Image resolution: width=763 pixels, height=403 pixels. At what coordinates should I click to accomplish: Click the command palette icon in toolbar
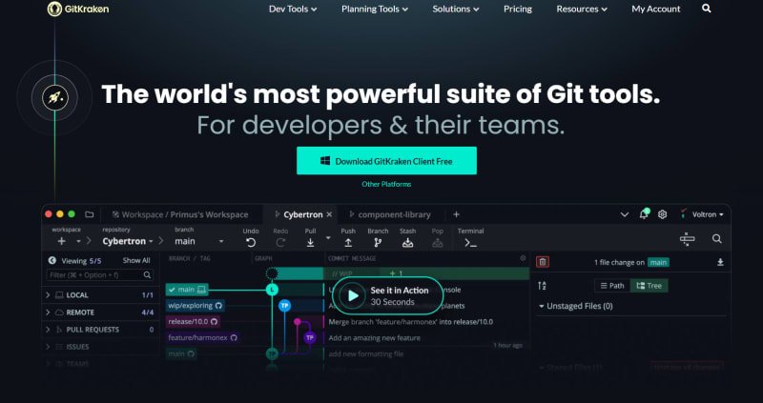pos(687,239)
